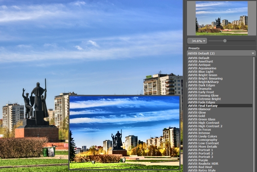Viewport: 257px width, 172px height.
Task: Select the AKVIS High Contrast 2 preset
Action: pos(220,126)
